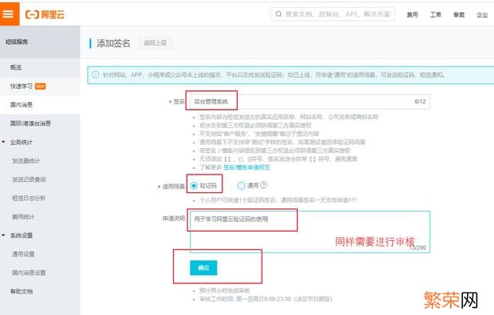Collapse the 业务统计 section
The image size is (494, 315).
pos(3,142)
